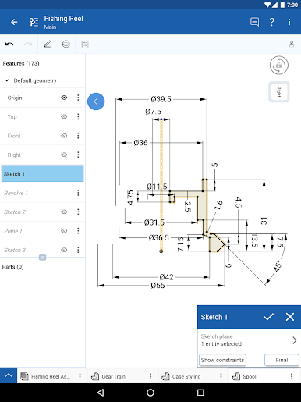Screen dimensions: 301x402
Task: Show the Front plane via eye icon
Action: (64, 136)
